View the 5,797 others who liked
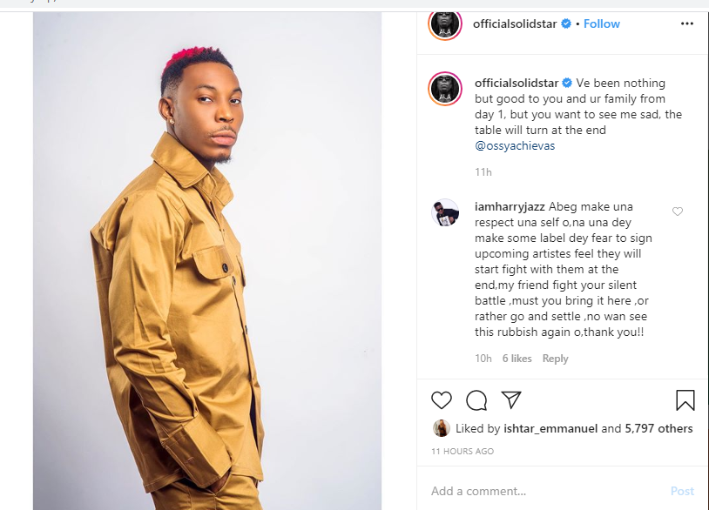 pyautogui.click(x=658, y=428)
